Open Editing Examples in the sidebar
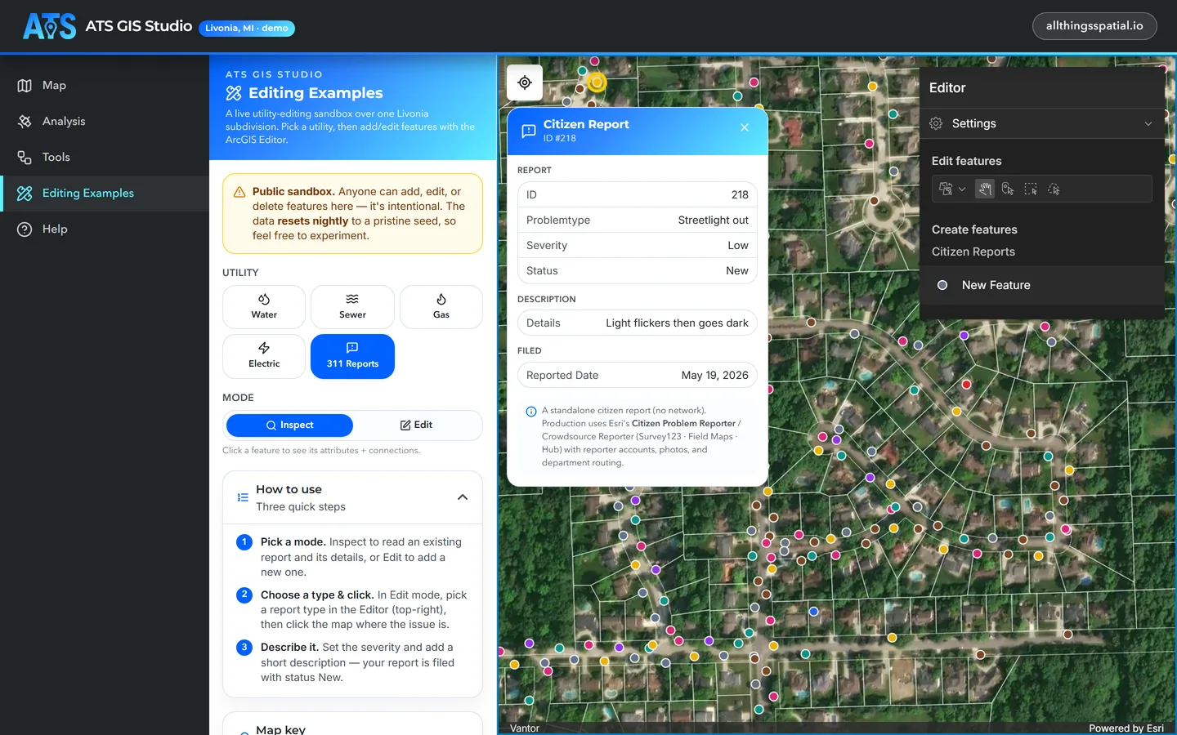This screenshot has height=735, width=1177. (x=105, y=194)
